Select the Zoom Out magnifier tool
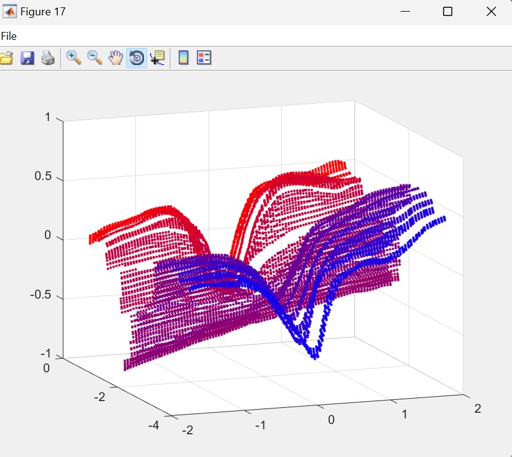This screenshot has width=512, height=457. tap(95, 58)
